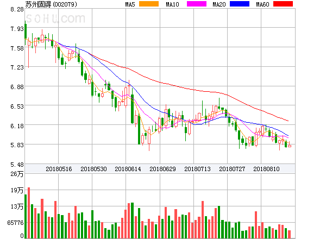Select the MA10 legend label
The height and width of the screenshot is (239, 326).
[x=173, y=4]
